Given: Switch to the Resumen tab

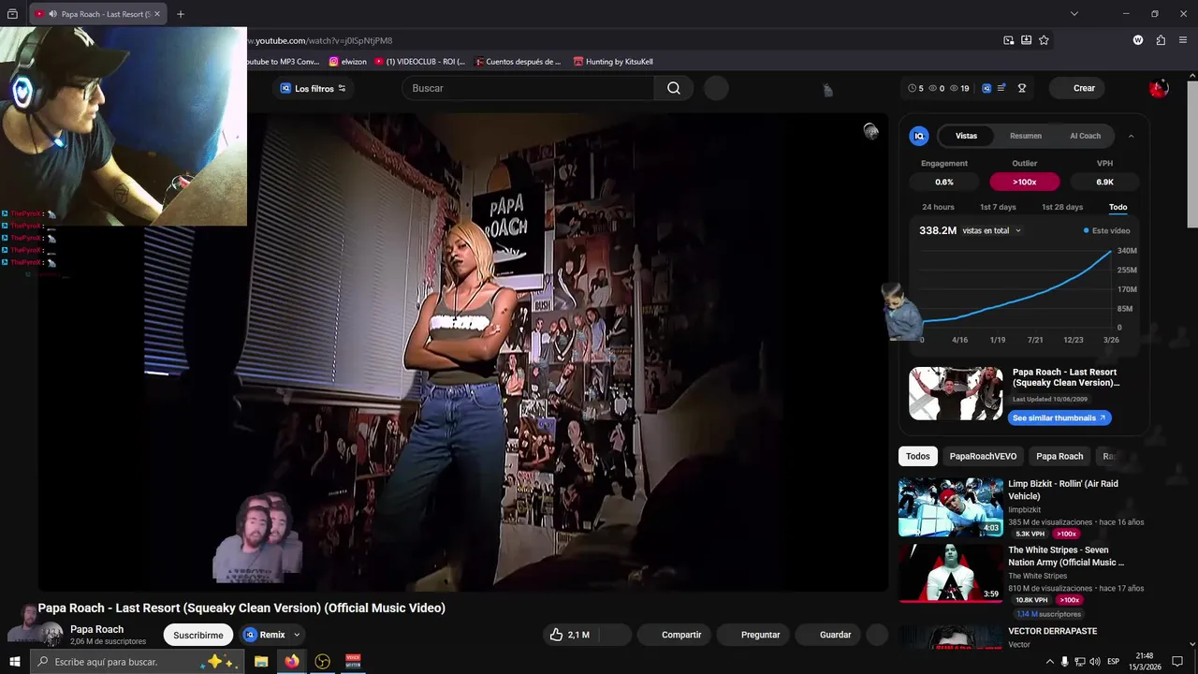Looking at the screenshot, I should click(x=1026, y=136).
